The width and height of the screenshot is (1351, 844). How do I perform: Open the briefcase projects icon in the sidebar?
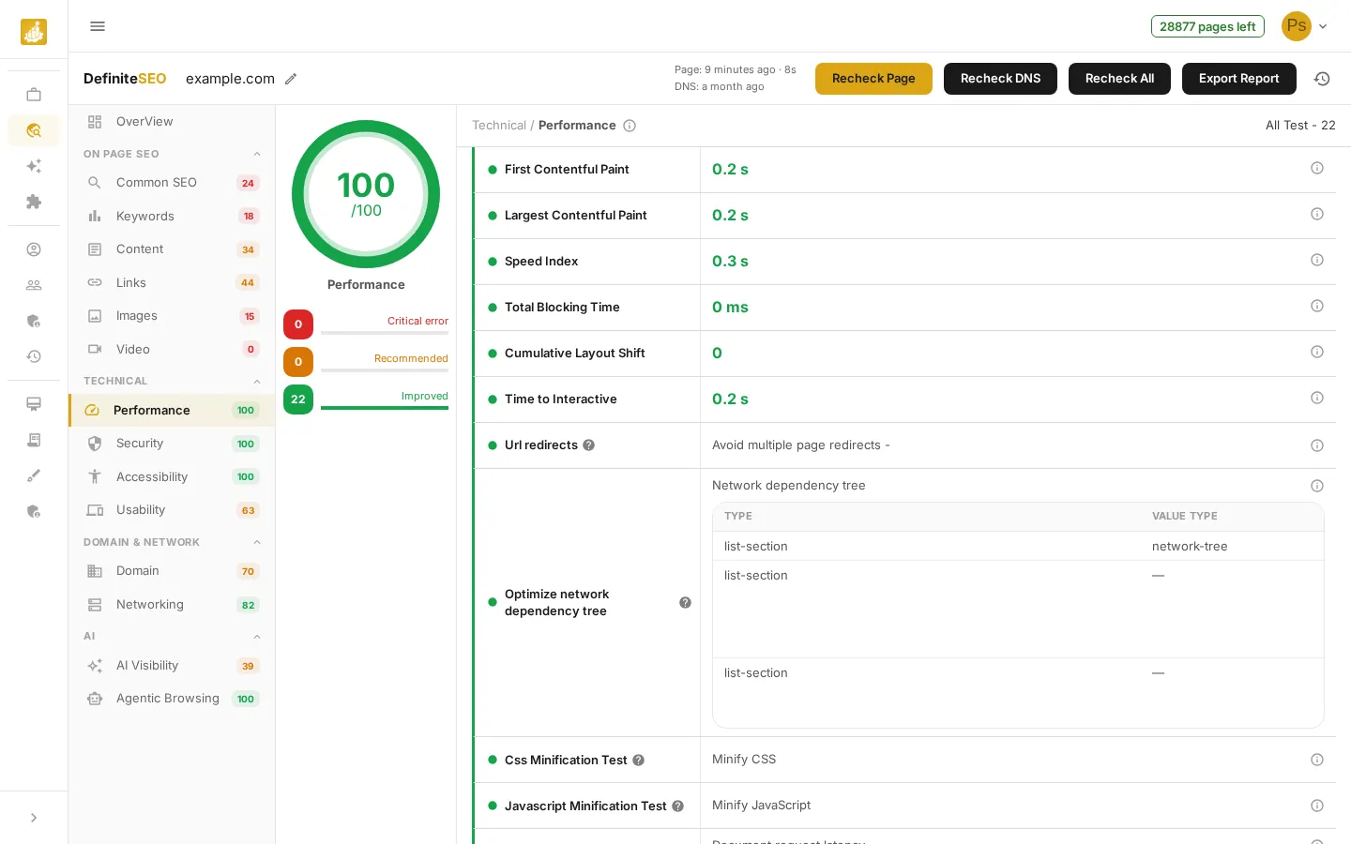click(34, 95)
